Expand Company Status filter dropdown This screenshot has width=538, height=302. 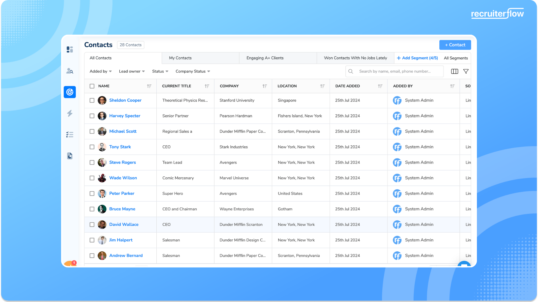(x=193, y=71)
